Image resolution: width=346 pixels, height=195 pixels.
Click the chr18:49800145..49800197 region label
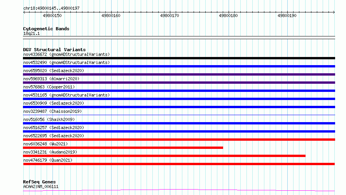click(x=51, y=8)
